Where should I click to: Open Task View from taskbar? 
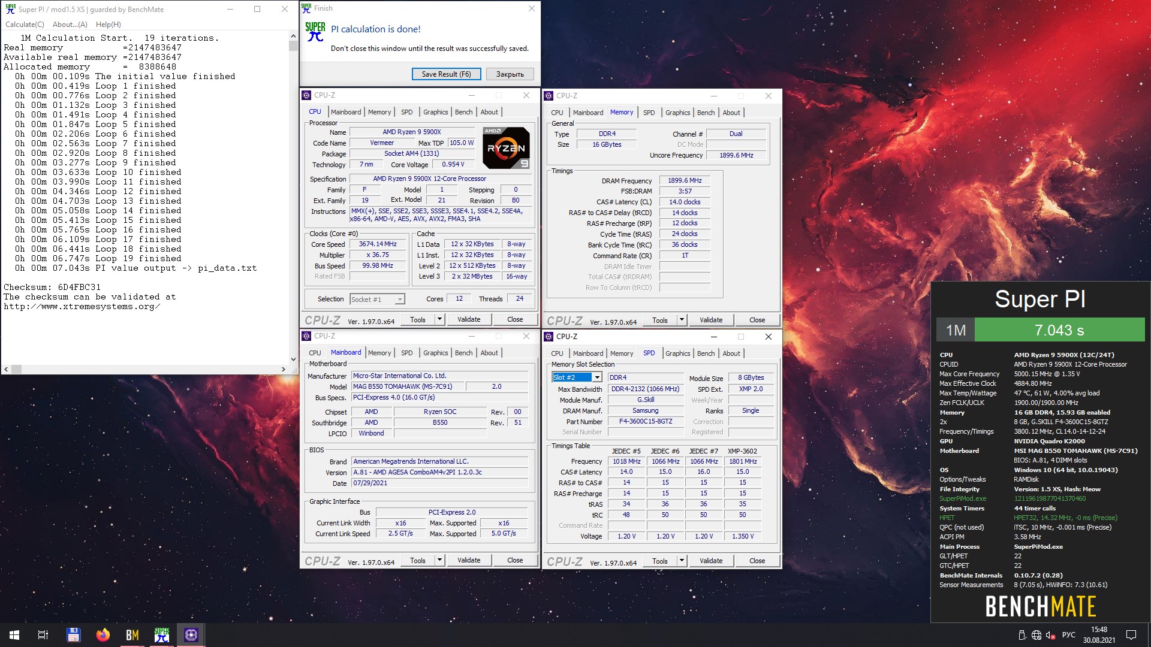tap(43, 635)
